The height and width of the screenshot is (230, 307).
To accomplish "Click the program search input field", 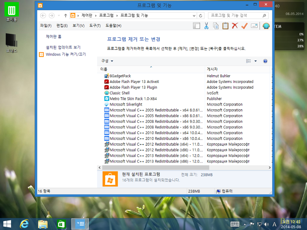I will (x=236, y=15).
